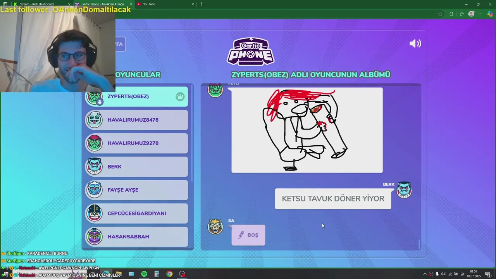Open the Windows notification center
The height and width of the screenshot is (279, 496).
pos(488,274)
